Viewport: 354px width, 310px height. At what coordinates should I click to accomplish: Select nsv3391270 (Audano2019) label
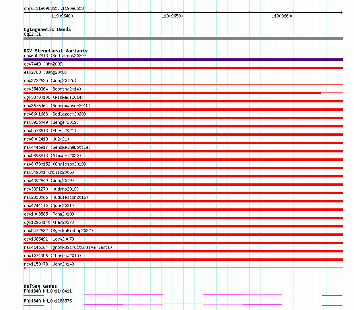tap(51, 189)
